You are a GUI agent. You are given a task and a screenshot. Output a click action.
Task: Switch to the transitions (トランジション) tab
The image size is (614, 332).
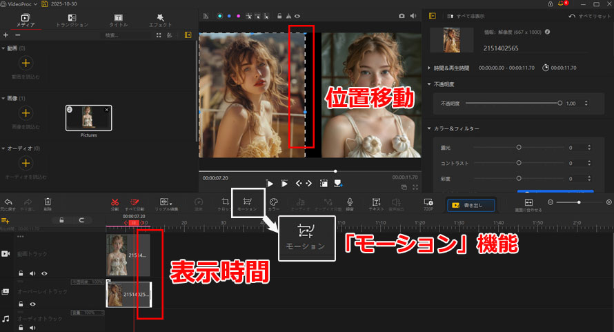[72, 21]
